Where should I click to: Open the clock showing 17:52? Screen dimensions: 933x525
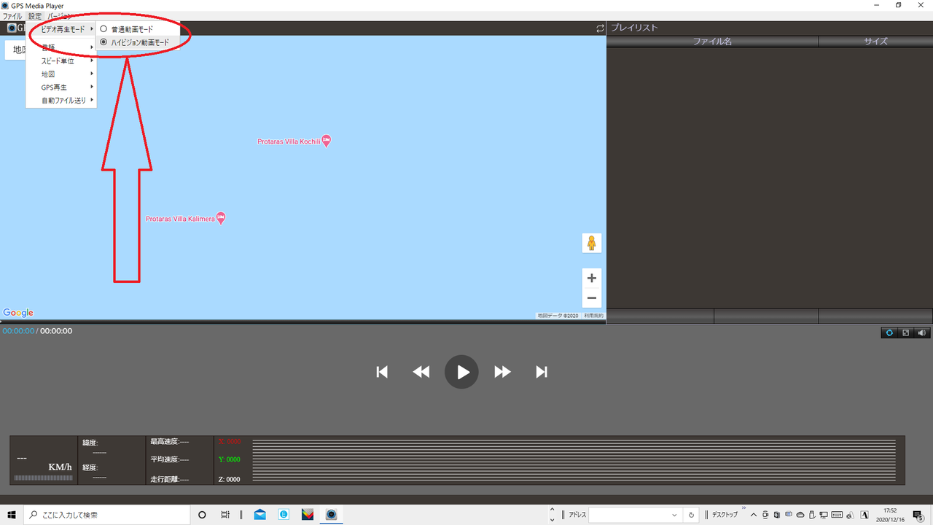[890, 515]
